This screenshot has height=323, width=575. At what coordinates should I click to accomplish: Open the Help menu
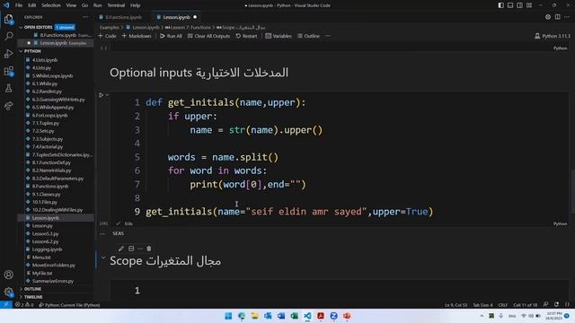[136, 5]
